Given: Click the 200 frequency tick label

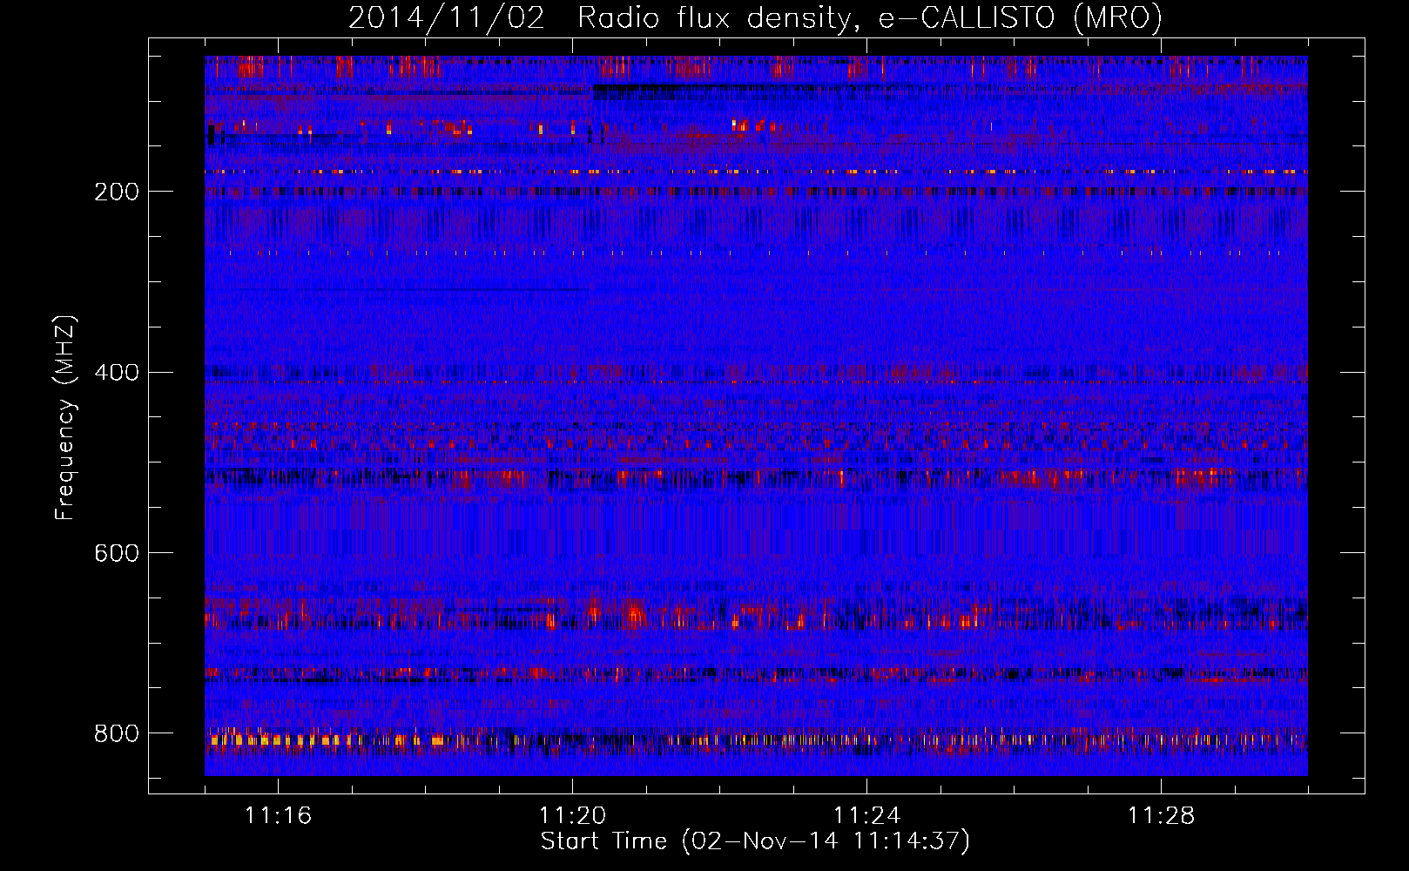Looking at the screenshot, I should coord(116,192).
